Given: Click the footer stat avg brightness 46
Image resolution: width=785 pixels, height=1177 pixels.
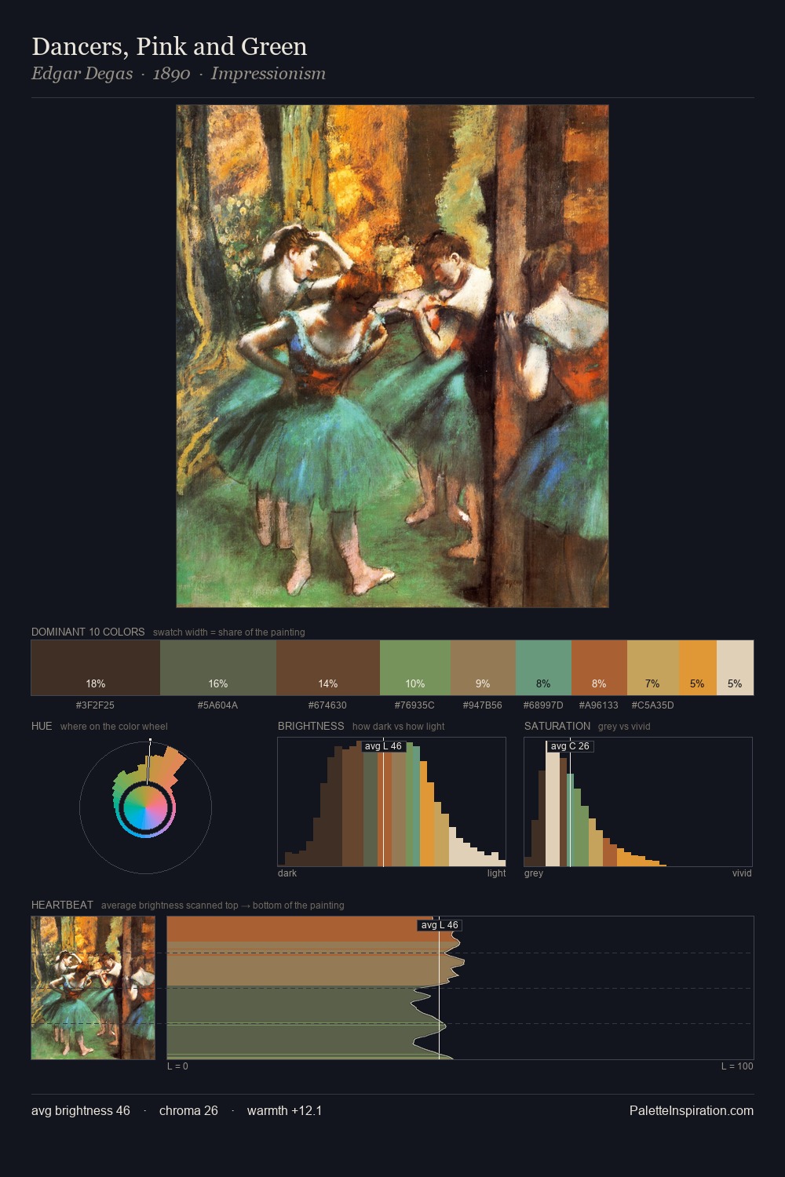Looking at the screenshot, I should (x=81, y=1111).
